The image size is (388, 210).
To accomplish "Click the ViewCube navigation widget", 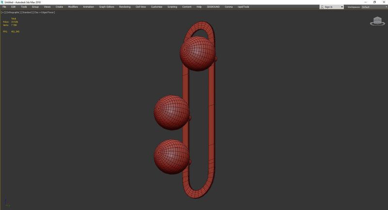I will pos(377,21).
